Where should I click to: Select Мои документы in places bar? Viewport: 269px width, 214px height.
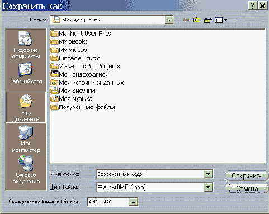[26, 107]
